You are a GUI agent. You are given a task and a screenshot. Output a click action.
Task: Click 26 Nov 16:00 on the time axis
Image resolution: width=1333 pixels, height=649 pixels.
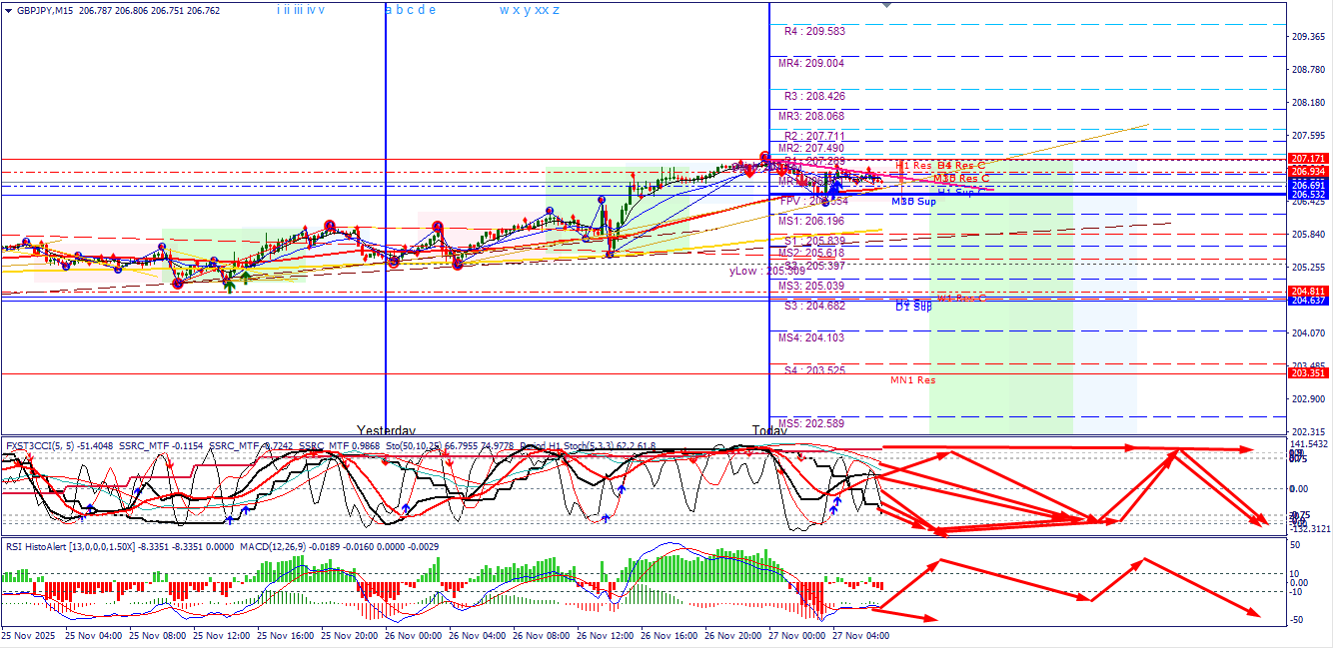[x=668, y=635]
